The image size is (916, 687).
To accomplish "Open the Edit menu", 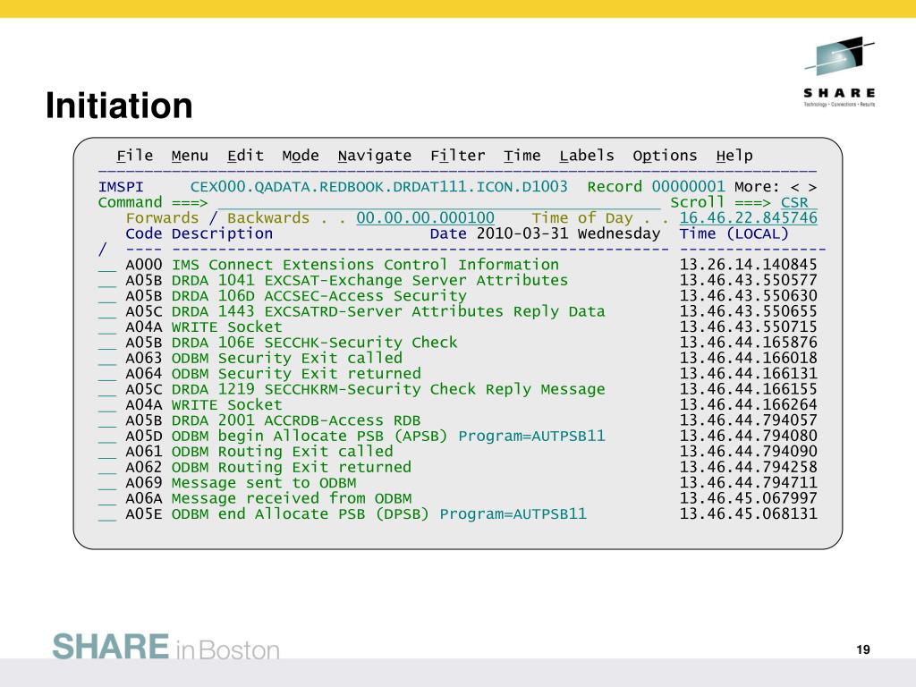I will tap(245, 156).
